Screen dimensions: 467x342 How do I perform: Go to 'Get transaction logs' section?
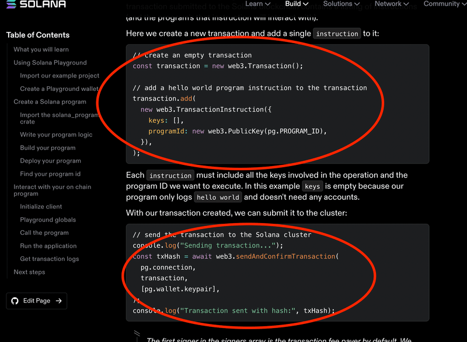click(x=50, y=259)
